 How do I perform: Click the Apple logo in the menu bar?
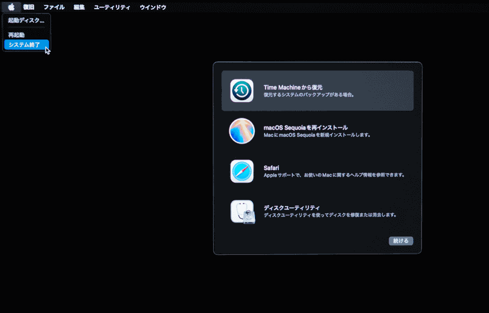tap(11, 7)
